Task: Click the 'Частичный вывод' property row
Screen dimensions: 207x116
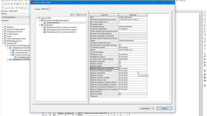Action: point(119,52)
